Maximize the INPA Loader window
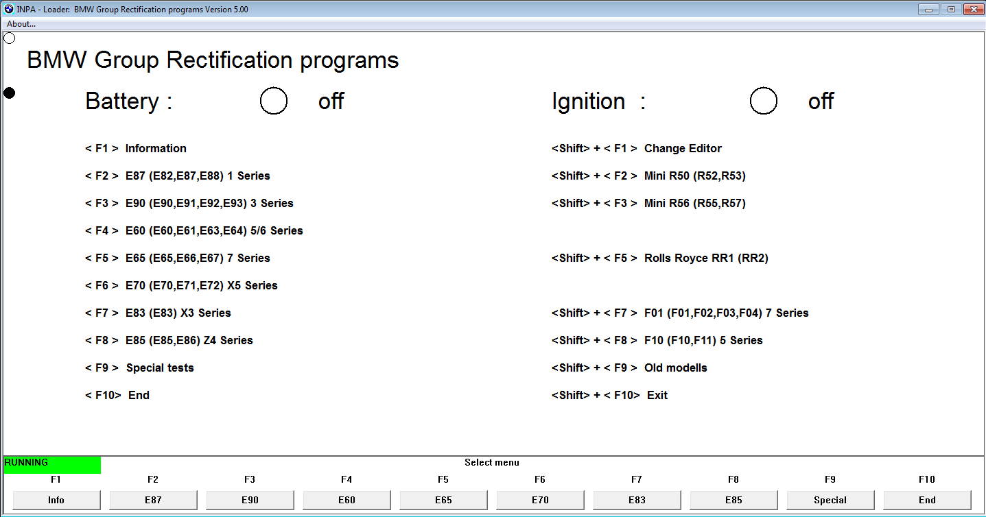The height and width of the screenshot is (517, 986). 951,9
